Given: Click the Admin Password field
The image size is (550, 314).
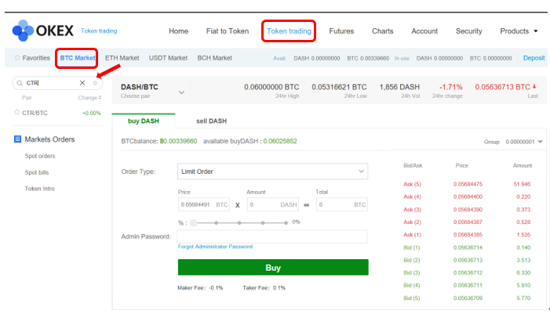Looking at the screenshot, I should [272, 236].
